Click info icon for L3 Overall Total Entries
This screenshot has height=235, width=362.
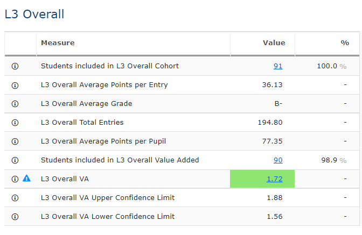(15, 123)
